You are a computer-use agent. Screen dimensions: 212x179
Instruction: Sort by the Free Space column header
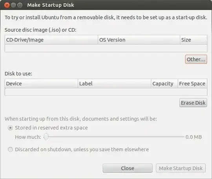192,84
